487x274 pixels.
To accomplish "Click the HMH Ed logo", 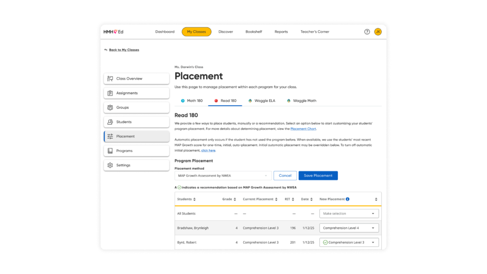I will click(113, 32).
